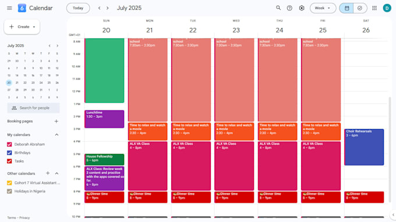The image size is (396, 222).
Task: Open Friday Dinner time event
Action: [321, 197]
